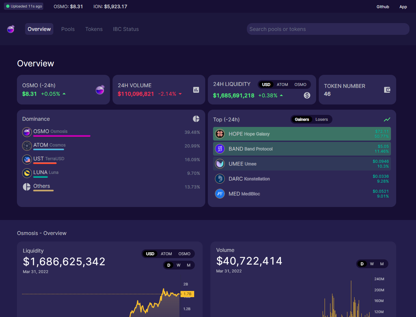The image size is (416, 317).
Task: Click the HOPE Hope Galaxy token icon
Action: tap(220, 134)
